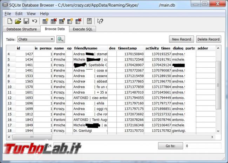The height and width of the screenshot is (163, 228).
Task: Select row header 18
Action: (x=11, y=131)
